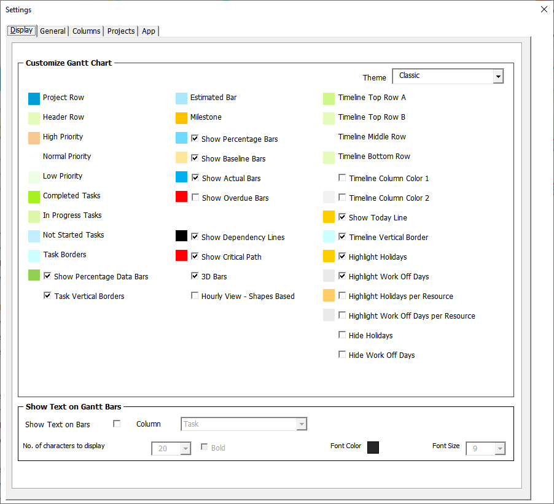
Task: Click the Show Percentage Bars color swatch
Action: click(181, 138)
